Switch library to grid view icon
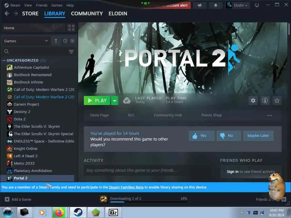This screenshot has width=291, height=218. click(71, 28)
